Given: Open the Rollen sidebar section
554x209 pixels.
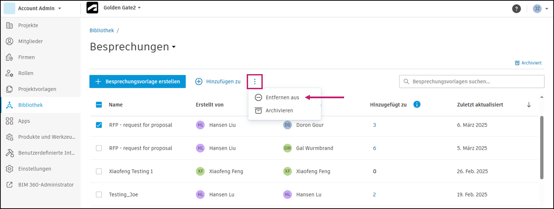Looking at the screenshot, I should click(x=26, y=73).
